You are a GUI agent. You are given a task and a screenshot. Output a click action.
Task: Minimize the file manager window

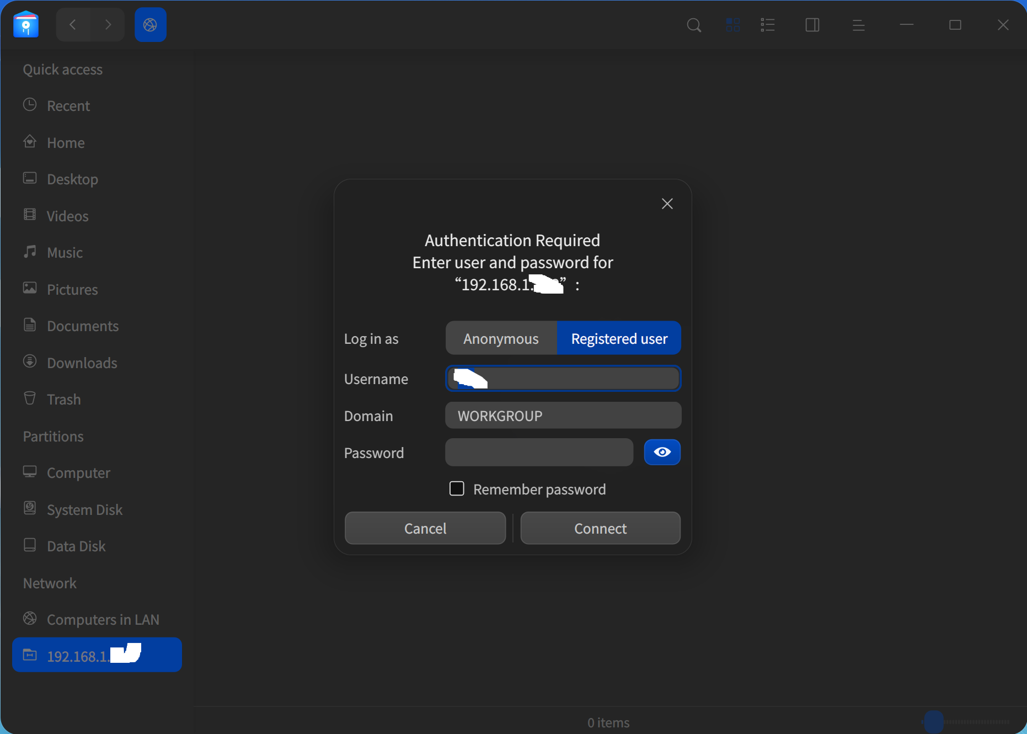(907, 25)
